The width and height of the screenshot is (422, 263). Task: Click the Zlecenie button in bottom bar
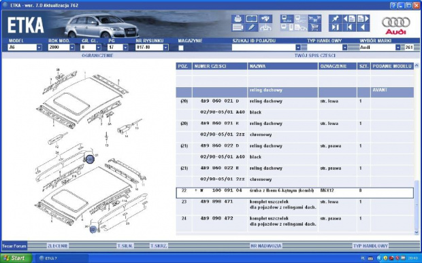(58, 246)
